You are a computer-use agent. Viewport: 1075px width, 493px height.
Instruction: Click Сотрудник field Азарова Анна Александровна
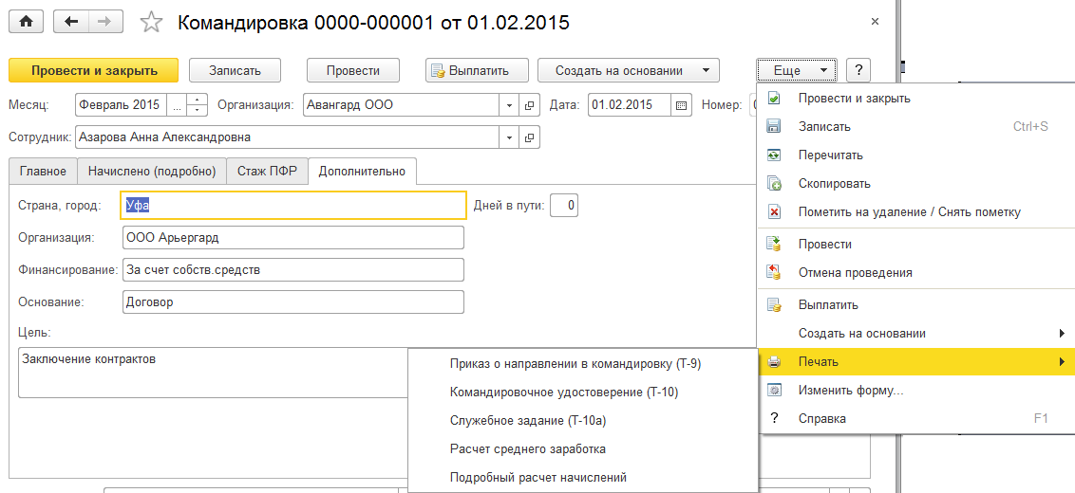click(x=287, y=137)
